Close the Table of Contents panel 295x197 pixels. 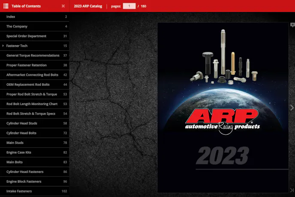[x=63, y=6]
